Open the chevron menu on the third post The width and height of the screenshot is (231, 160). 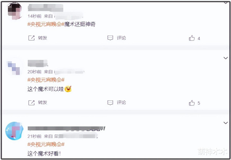click(226, 123)
